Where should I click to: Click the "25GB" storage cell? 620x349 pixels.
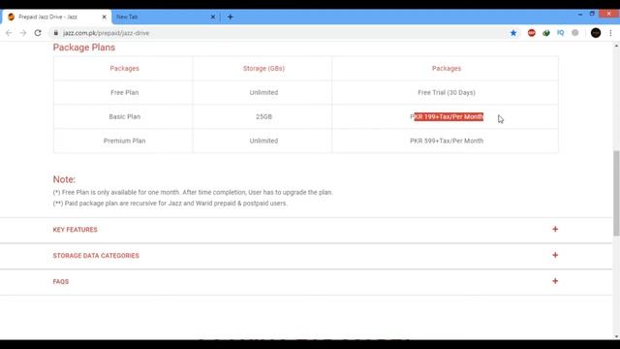(263, 116)
